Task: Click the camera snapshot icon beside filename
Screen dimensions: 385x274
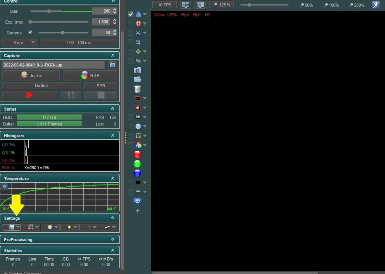Action: 113,65
